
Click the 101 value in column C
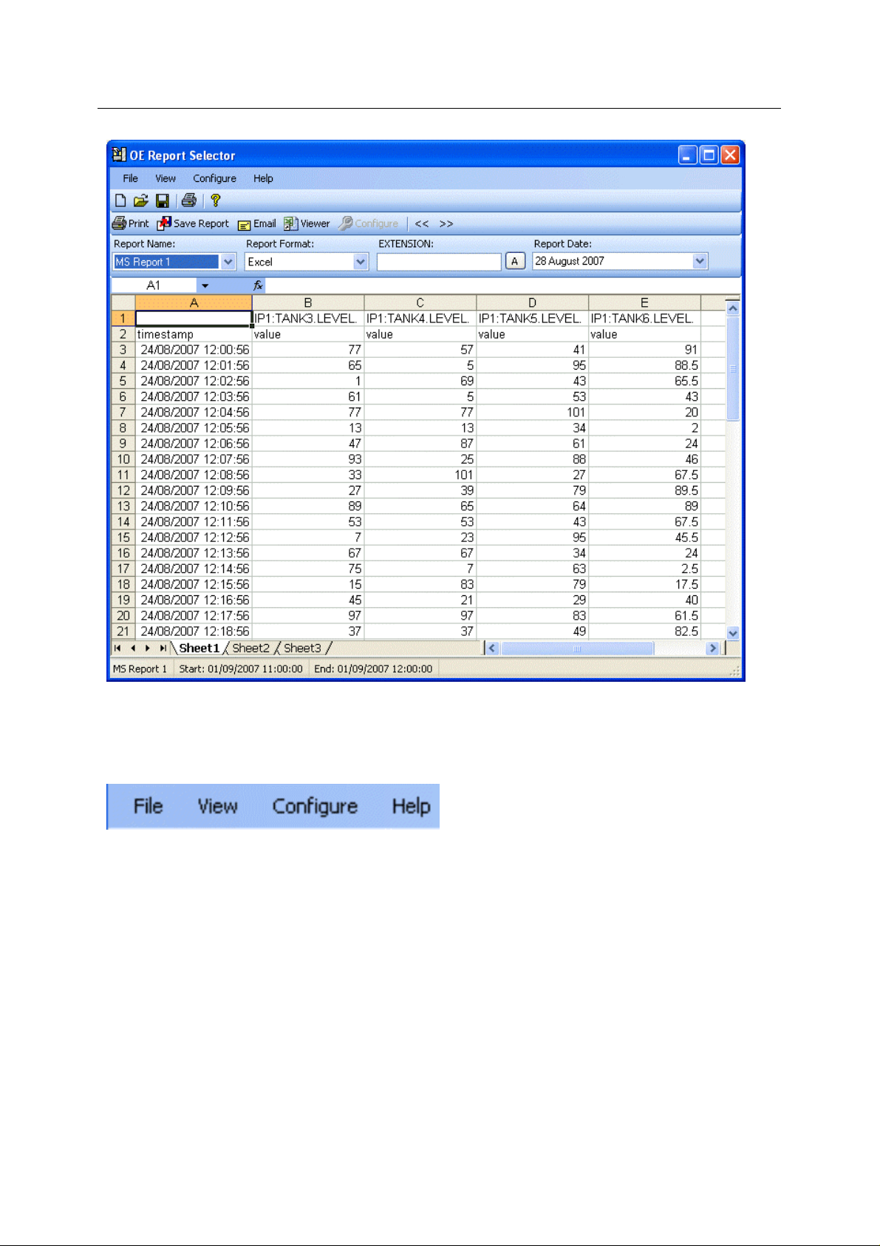tap(420, 475)
